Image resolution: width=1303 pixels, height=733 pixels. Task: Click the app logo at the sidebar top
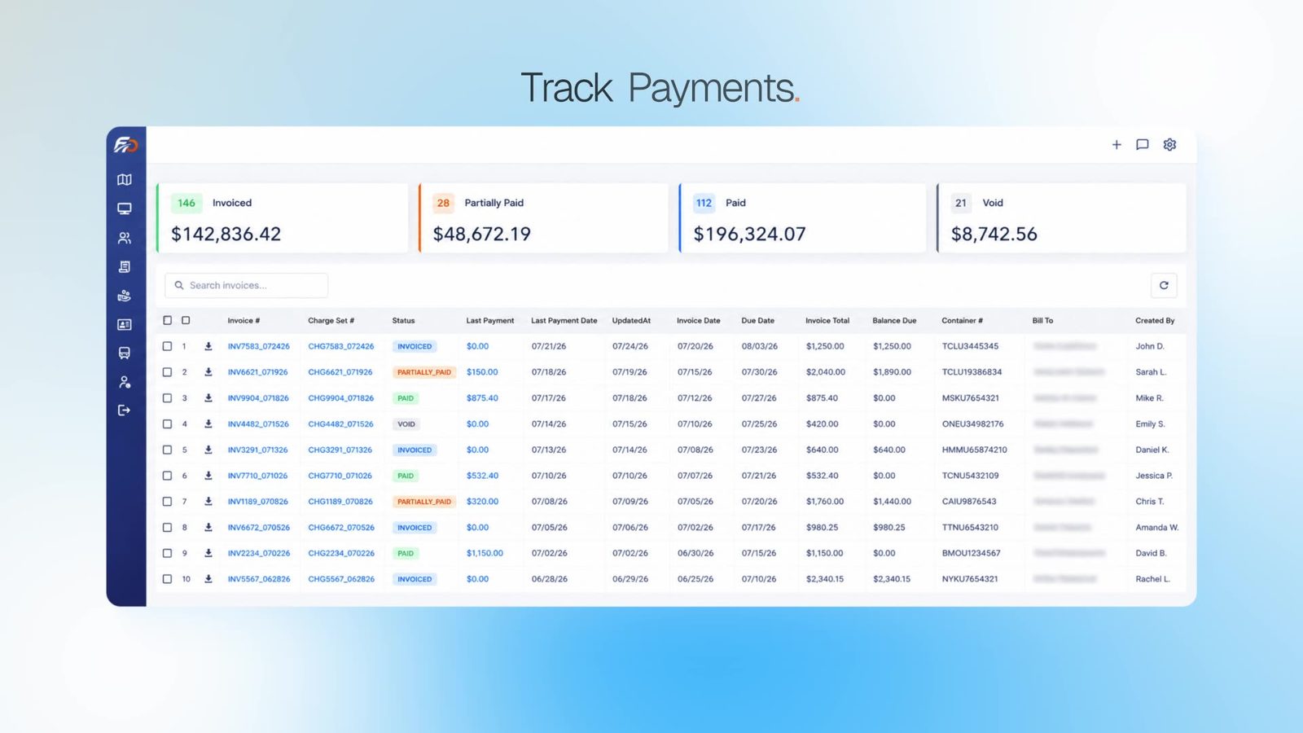coord(125,145)
